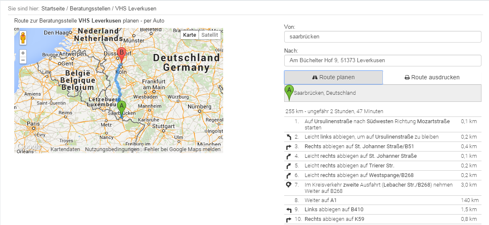Open Startseite breadcrumb link
Screen dimensions: 489x225
[x=53, y=8]
